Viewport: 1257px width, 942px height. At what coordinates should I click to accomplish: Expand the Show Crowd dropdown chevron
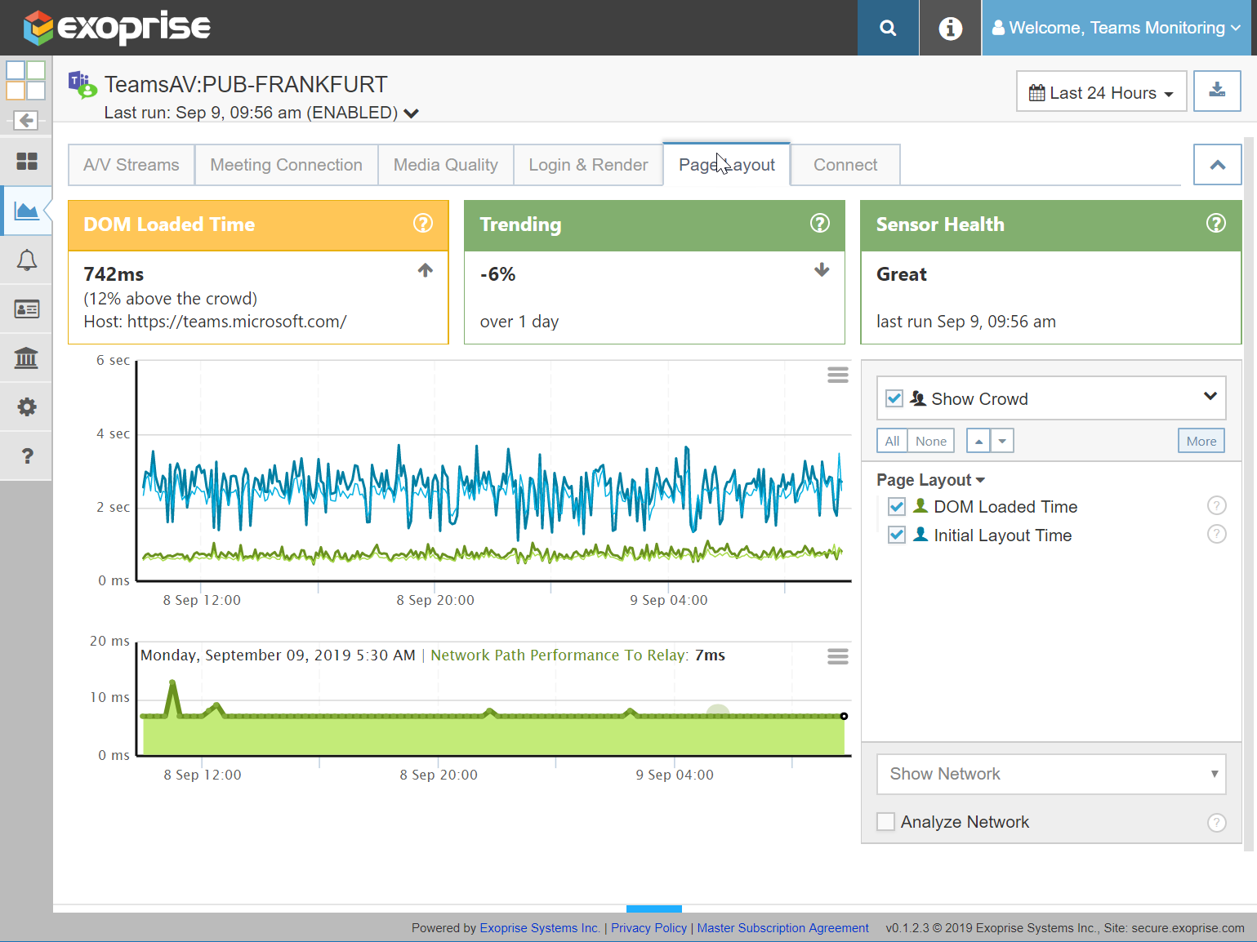coord(1210,397)
